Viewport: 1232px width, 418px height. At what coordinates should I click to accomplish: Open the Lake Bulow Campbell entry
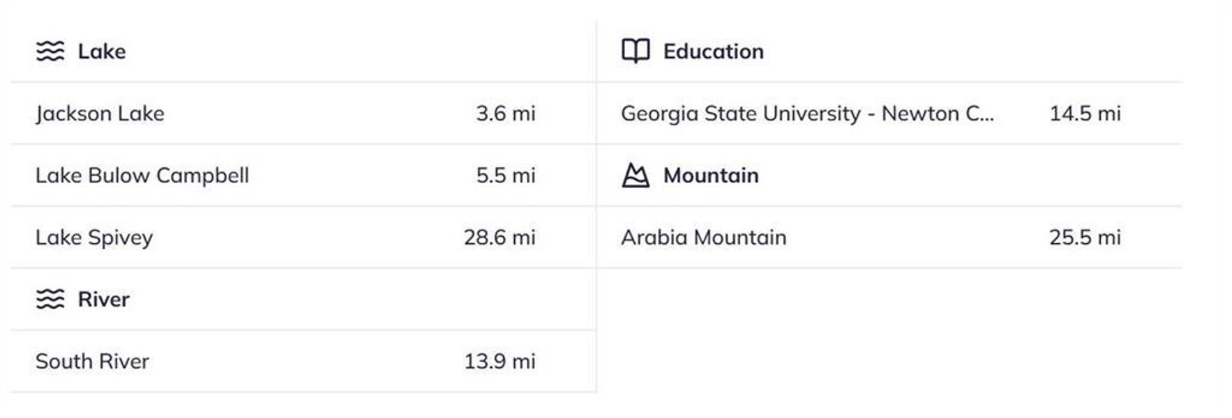pyautogui.click(x=142, y=176)
